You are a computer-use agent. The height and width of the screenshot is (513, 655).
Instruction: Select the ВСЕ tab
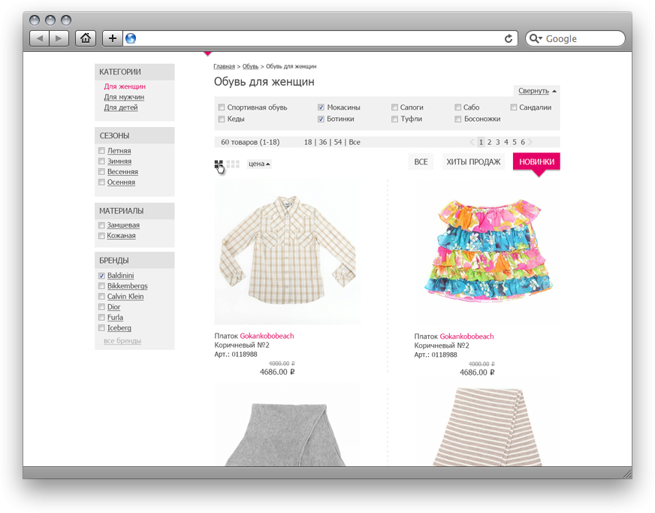[x=421, y=161]
